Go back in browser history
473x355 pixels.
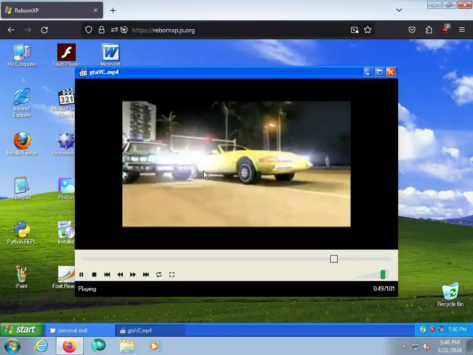[x=11, y=30]
